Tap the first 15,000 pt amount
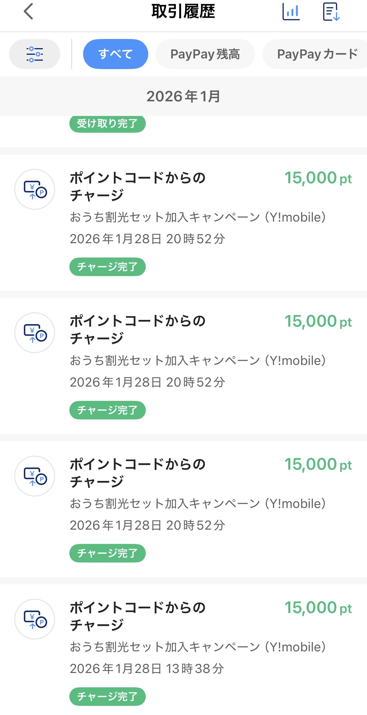This screenshot has height=715, width=367. [318, 178]
